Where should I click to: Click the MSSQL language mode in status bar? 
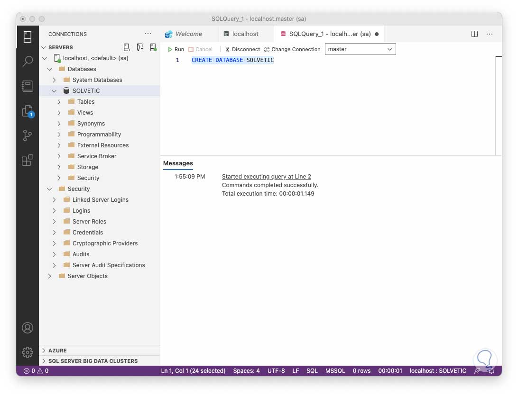(335, 370)
